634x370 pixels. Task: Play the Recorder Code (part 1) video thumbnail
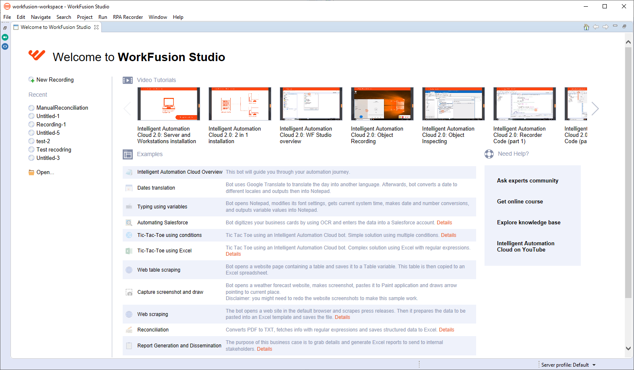click(525, 104)
